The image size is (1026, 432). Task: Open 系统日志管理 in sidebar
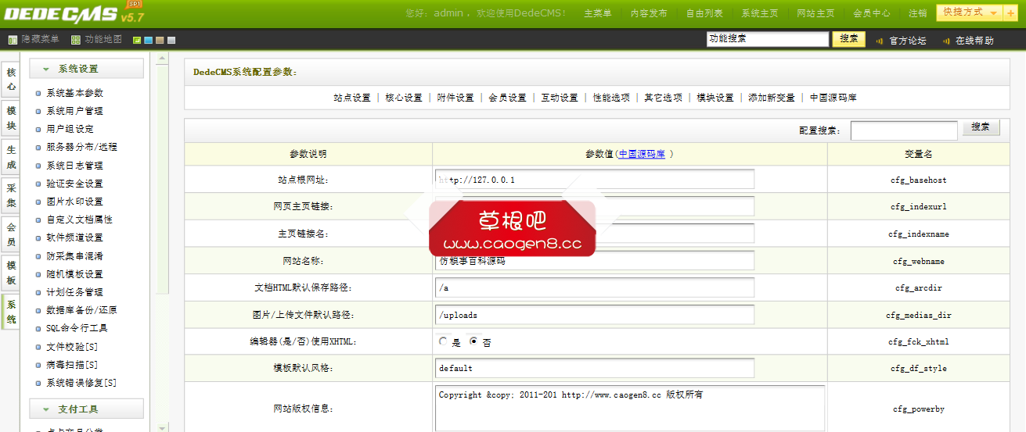[x=74, y=166]
